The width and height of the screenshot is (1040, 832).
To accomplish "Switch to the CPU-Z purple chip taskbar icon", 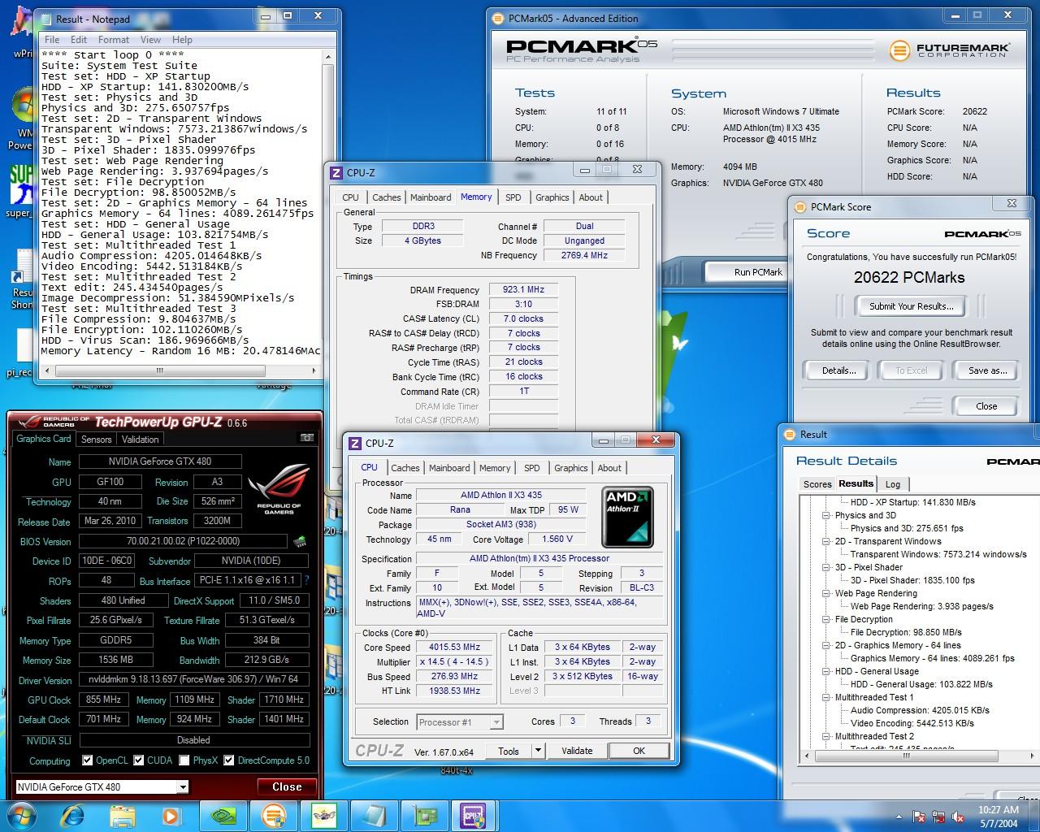I will [474, 815].
